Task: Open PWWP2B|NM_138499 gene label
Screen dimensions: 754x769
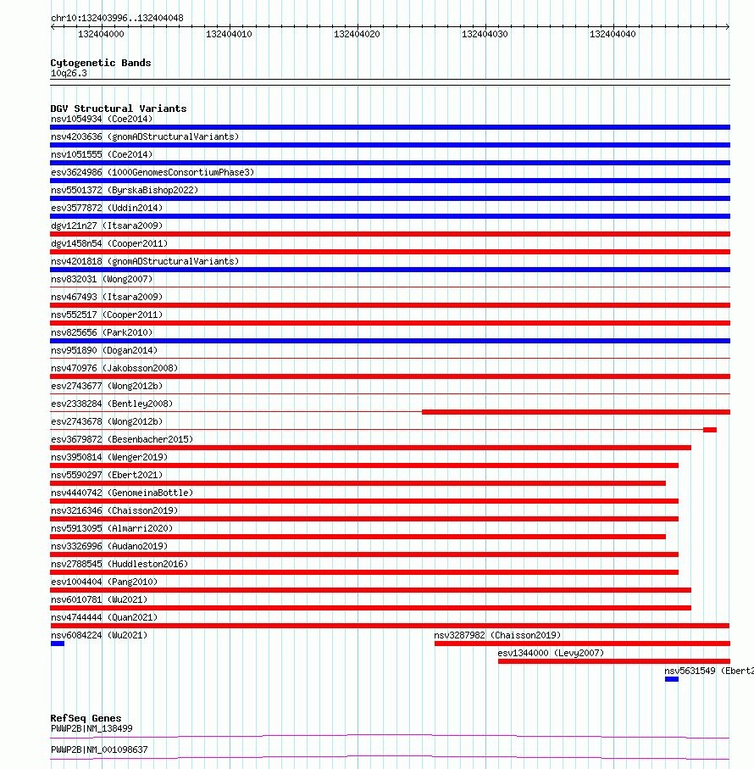Action: [x=91, y=729]
